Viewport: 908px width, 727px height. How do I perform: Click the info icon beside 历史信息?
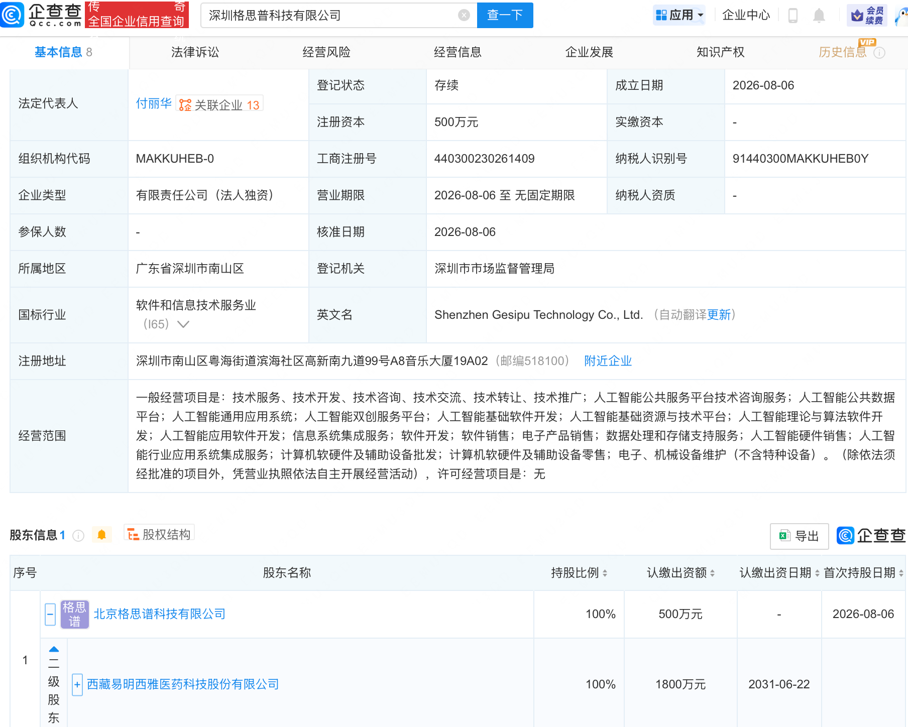(879, 53)
